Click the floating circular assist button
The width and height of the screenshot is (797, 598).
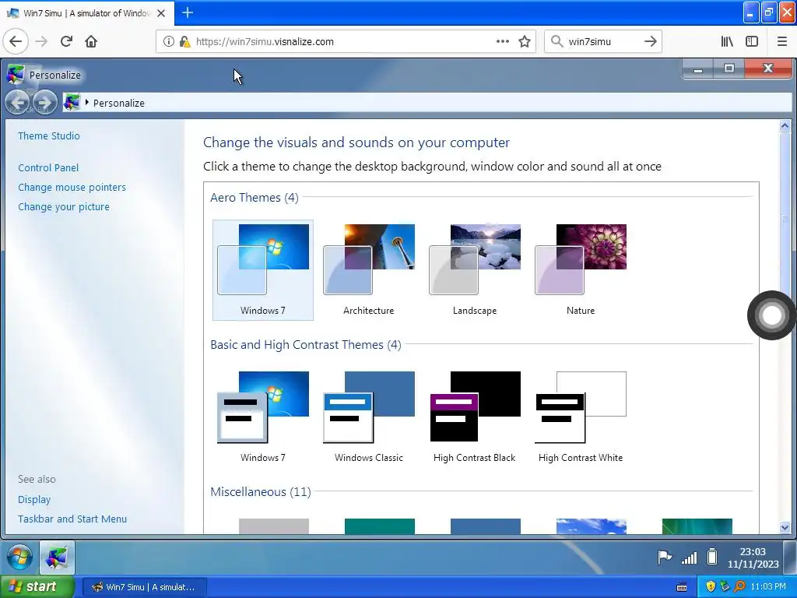tap(771, 315)
